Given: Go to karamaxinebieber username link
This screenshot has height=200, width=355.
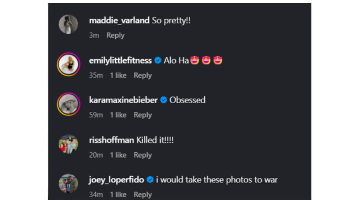Looking at the screenshot, I should (123, 100).
